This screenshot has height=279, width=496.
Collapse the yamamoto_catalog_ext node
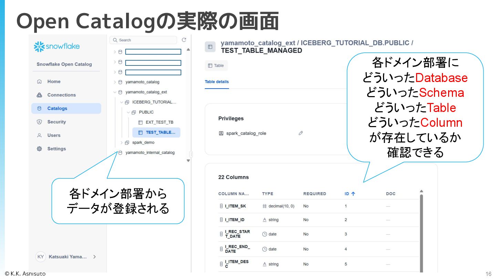click(x=115, y=92)
